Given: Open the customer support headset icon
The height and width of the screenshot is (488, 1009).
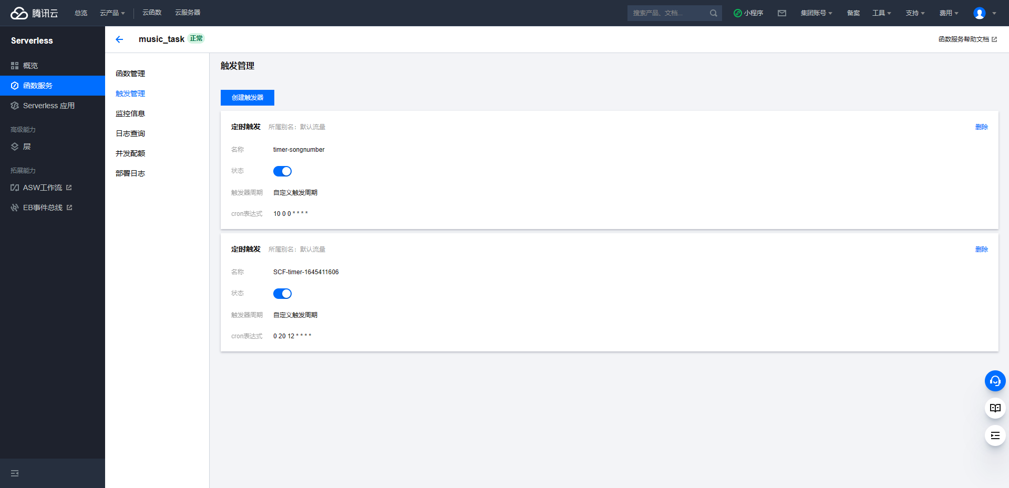Looking at the screenshot, I should 995,381.
